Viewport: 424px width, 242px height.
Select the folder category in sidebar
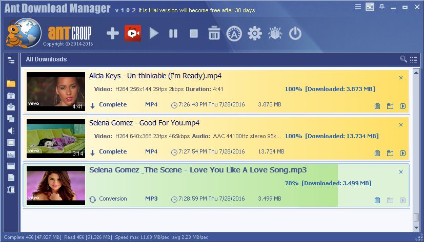11,83
